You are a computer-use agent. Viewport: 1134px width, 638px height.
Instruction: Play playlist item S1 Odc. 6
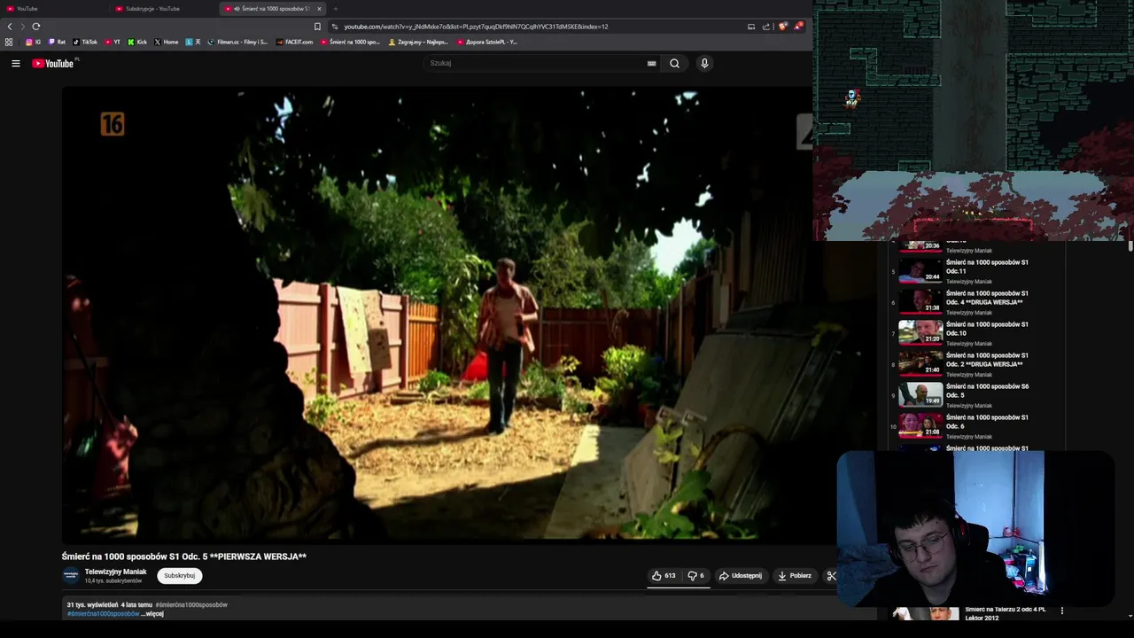pos(975,426)
